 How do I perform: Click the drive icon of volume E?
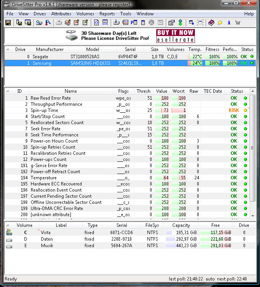click(x=9, y=246)
